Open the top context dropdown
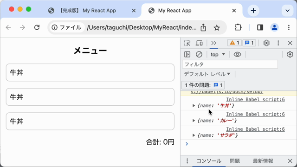Viewport: 297px width, 167px height. [218, 55]
